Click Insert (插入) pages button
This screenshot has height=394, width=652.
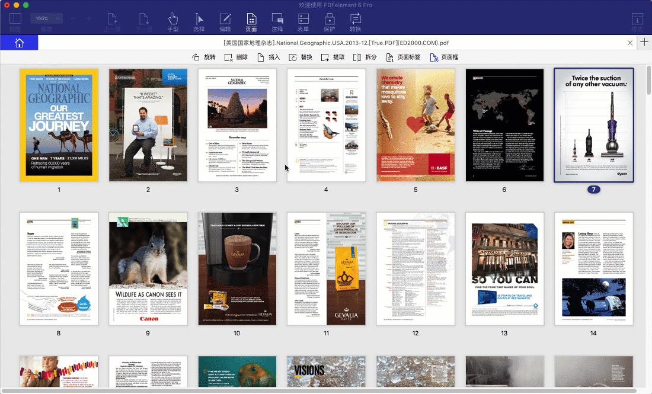pyautogui.click(x=269, y=57)
